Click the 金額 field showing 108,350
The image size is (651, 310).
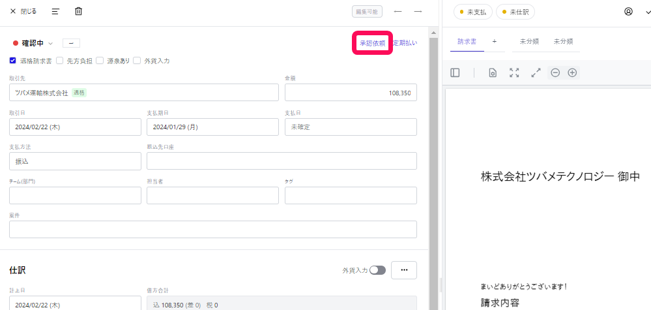coord(351,92)
